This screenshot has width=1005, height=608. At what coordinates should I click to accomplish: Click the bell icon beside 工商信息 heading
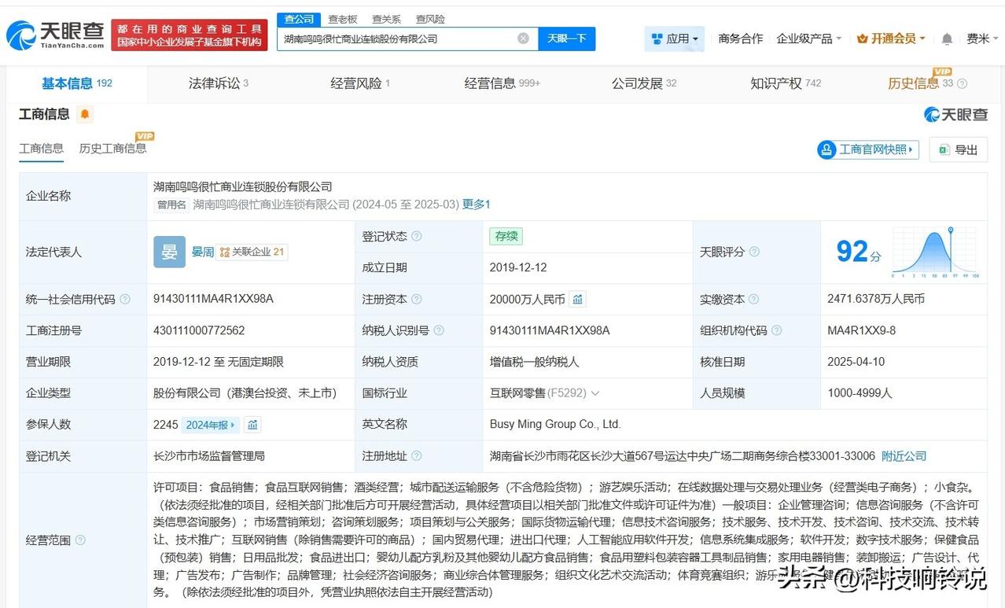pos(84,114)
